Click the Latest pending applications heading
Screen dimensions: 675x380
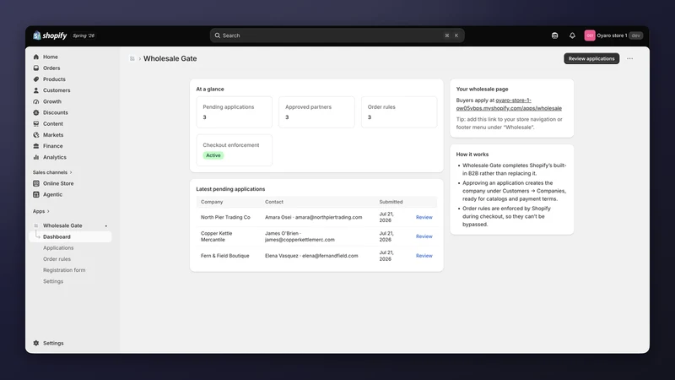230,189
